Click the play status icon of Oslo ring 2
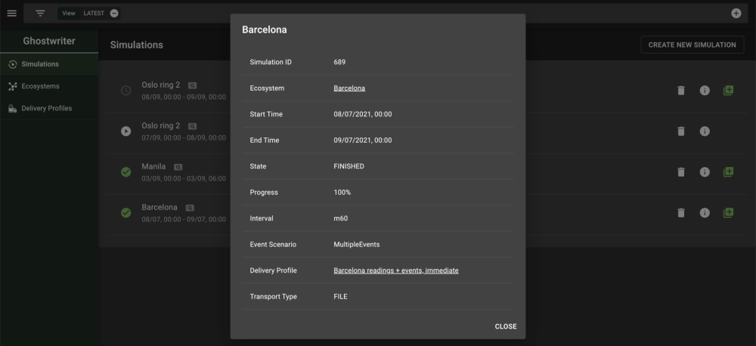 pos(125,131)
